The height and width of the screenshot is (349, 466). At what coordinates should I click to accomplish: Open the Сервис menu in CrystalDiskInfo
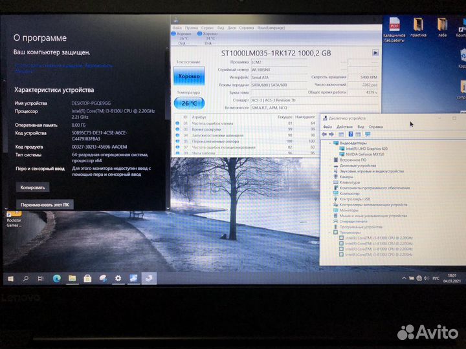[x=208, y=28]
